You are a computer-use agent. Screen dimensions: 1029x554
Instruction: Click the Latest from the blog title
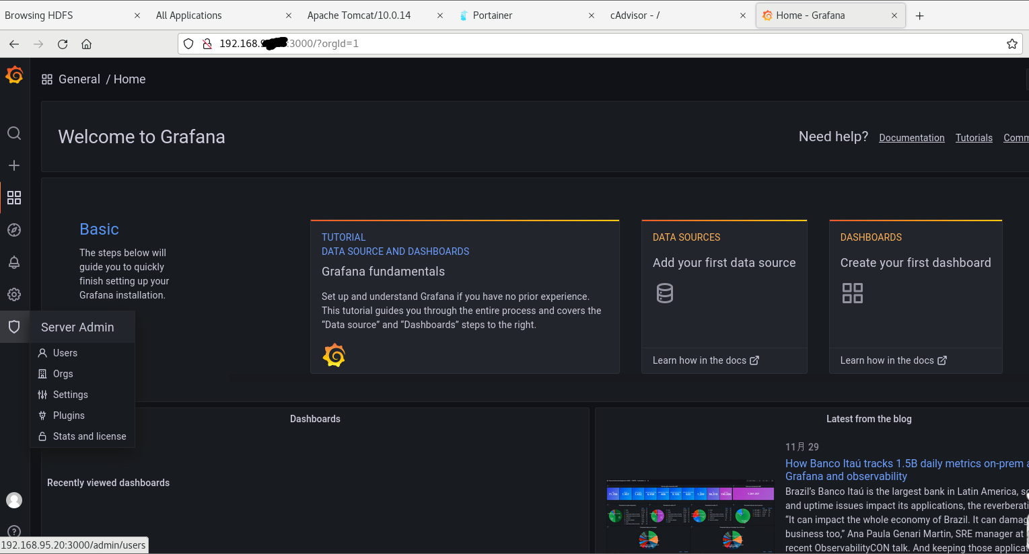[x=869, y=419]
